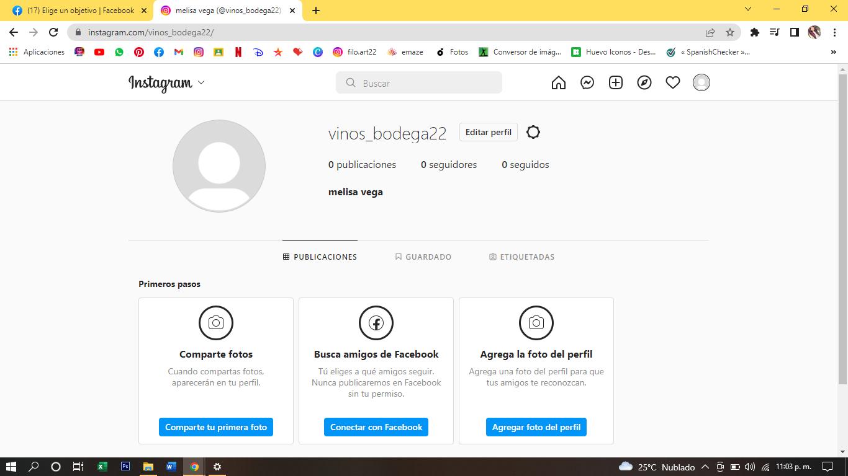Viewport: 848px width, 476px height.
Task: Open the WhatsApp bookmark
Action: (x=119, y=52)
